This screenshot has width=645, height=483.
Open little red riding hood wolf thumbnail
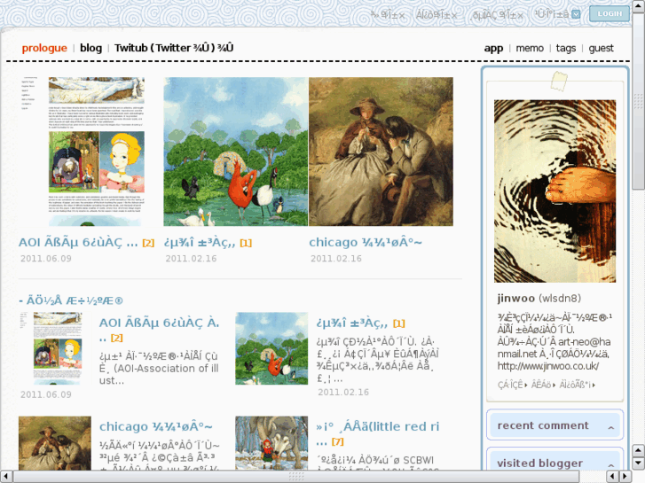point(271,443)
